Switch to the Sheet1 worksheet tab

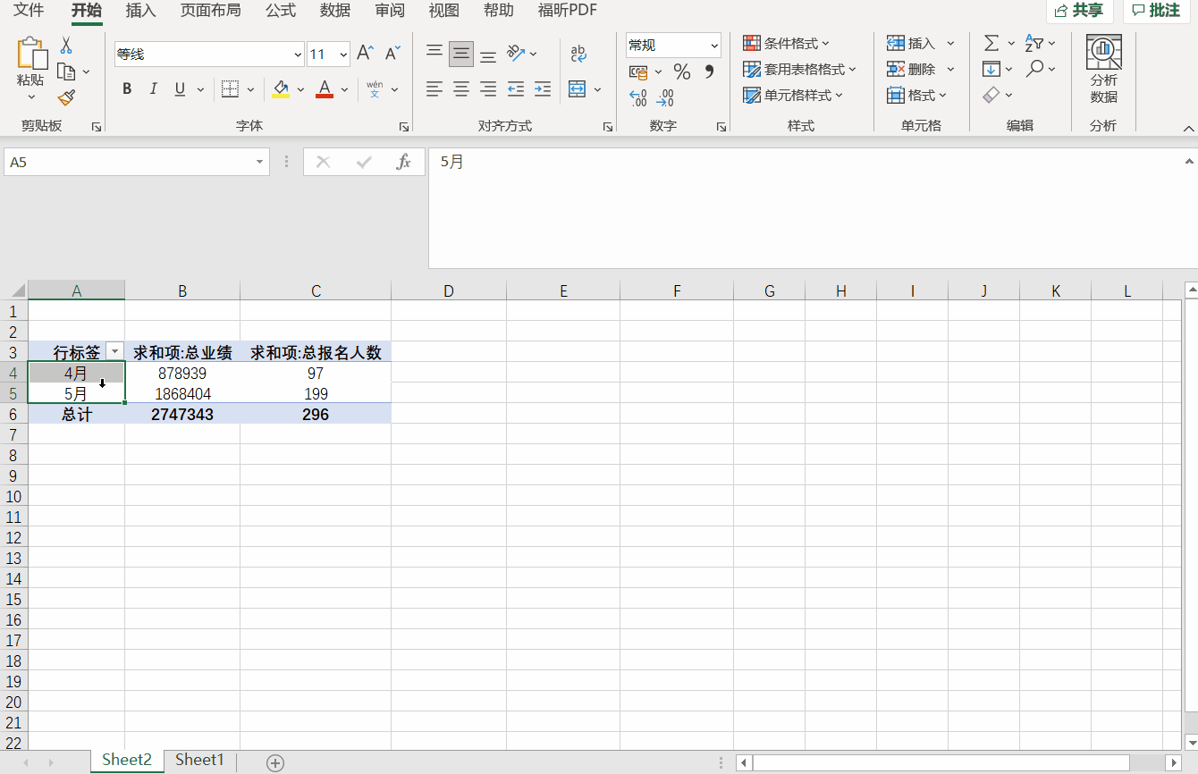click(x=199, y=760)
